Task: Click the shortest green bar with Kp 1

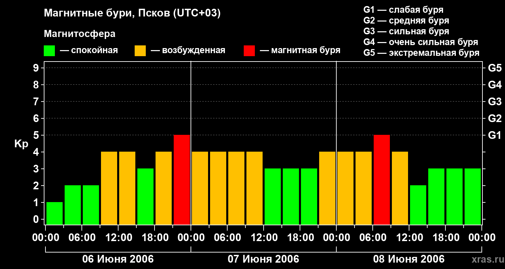Action: coord(55,213)
